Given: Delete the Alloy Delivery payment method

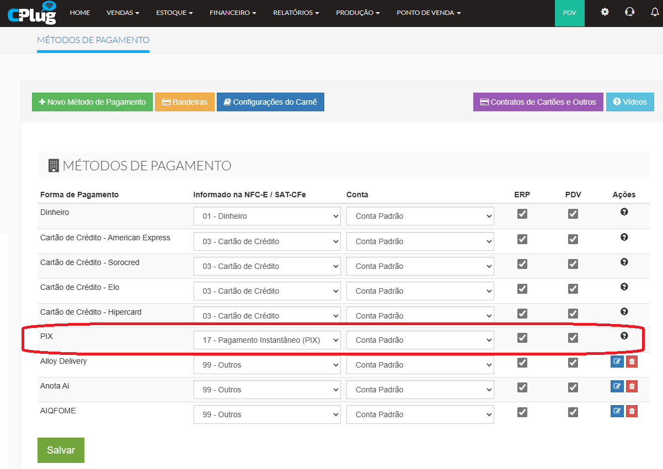Looking at the screenshot, I should 632,362.
